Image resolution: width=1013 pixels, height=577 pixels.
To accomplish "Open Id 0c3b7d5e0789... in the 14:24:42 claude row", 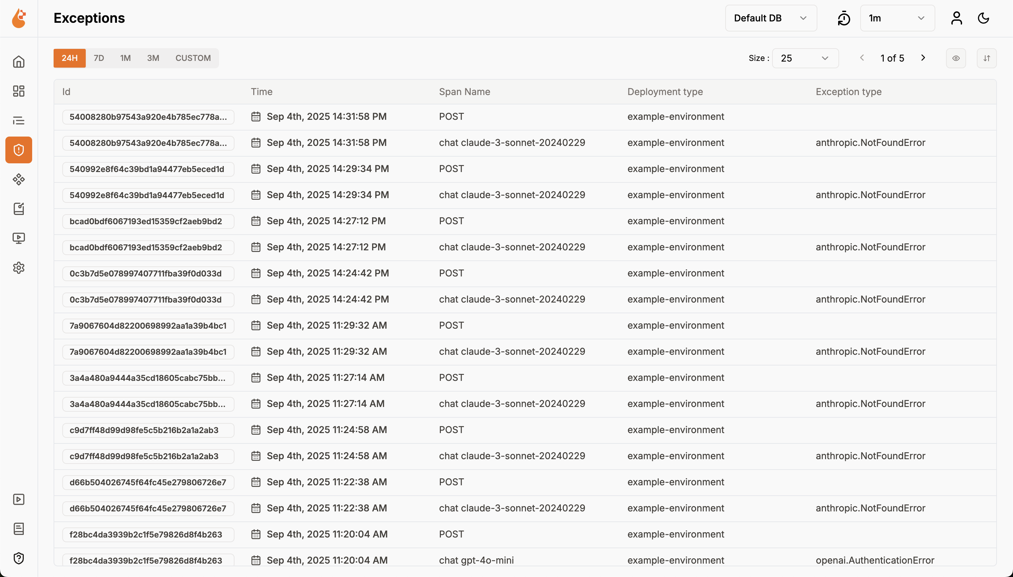I will 148,300.
